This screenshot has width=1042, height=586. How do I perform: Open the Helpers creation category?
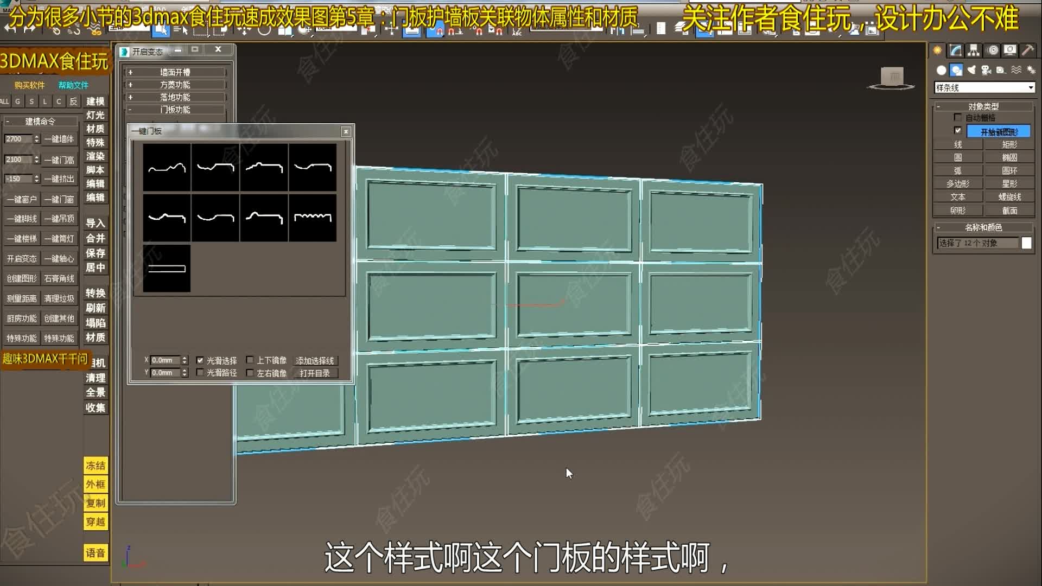pyautogui.click(x=1001, y=69)
